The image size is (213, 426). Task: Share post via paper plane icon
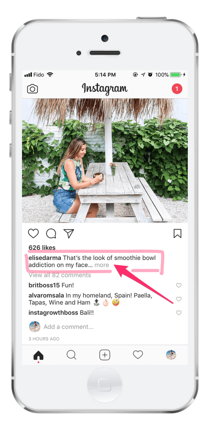(69, 233)
